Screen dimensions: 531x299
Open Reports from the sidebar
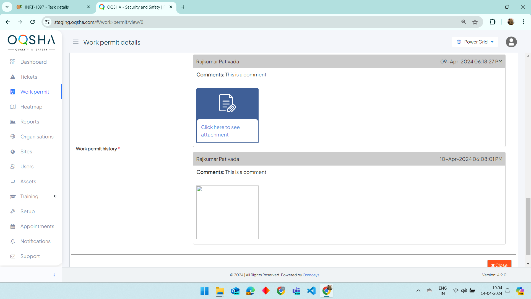coord(30,122)
